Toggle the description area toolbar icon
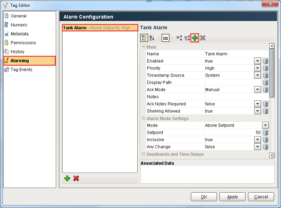This screenshot has height=208, width=281. [165, 38]
